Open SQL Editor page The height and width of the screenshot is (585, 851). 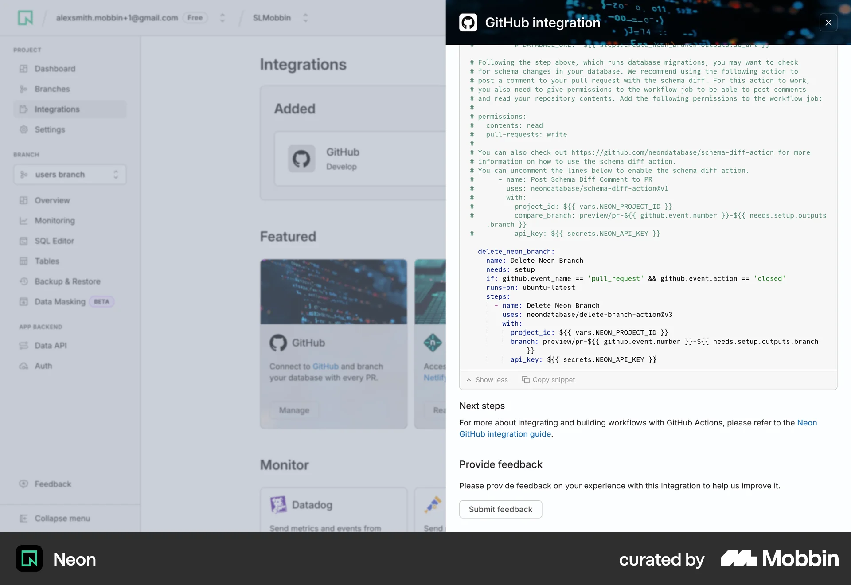(x=70, y=241)
